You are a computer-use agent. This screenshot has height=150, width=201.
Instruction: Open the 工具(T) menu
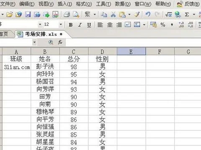103,4
